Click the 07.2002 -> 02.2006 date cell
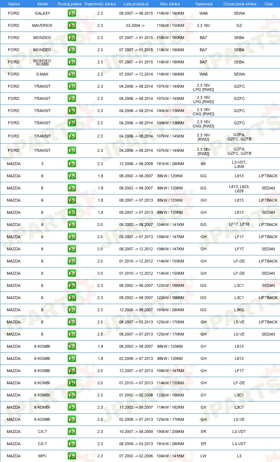The width and height of the screenshot is (280, 462). point(136,456)
